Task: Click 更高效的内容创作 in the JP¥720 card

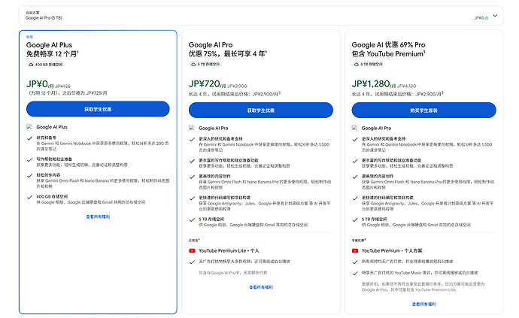Action: (x=214, y=177)
